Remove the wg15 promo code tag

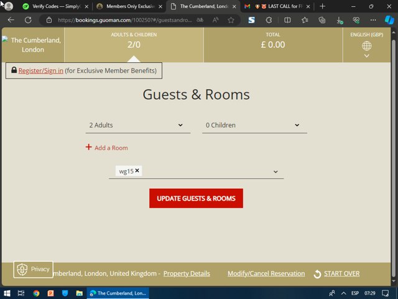pos(137,171)
